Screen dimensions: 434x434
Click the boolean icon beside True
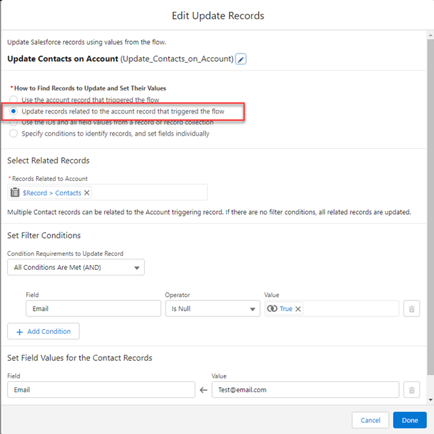coord(271,309)
